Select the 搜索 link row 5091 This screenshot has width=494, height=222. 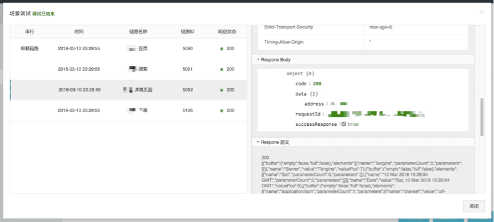128,69
